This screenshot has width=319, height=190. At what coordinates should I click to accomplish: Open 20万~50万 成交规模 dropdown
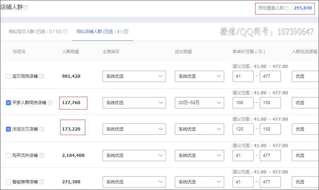point(200,103)
